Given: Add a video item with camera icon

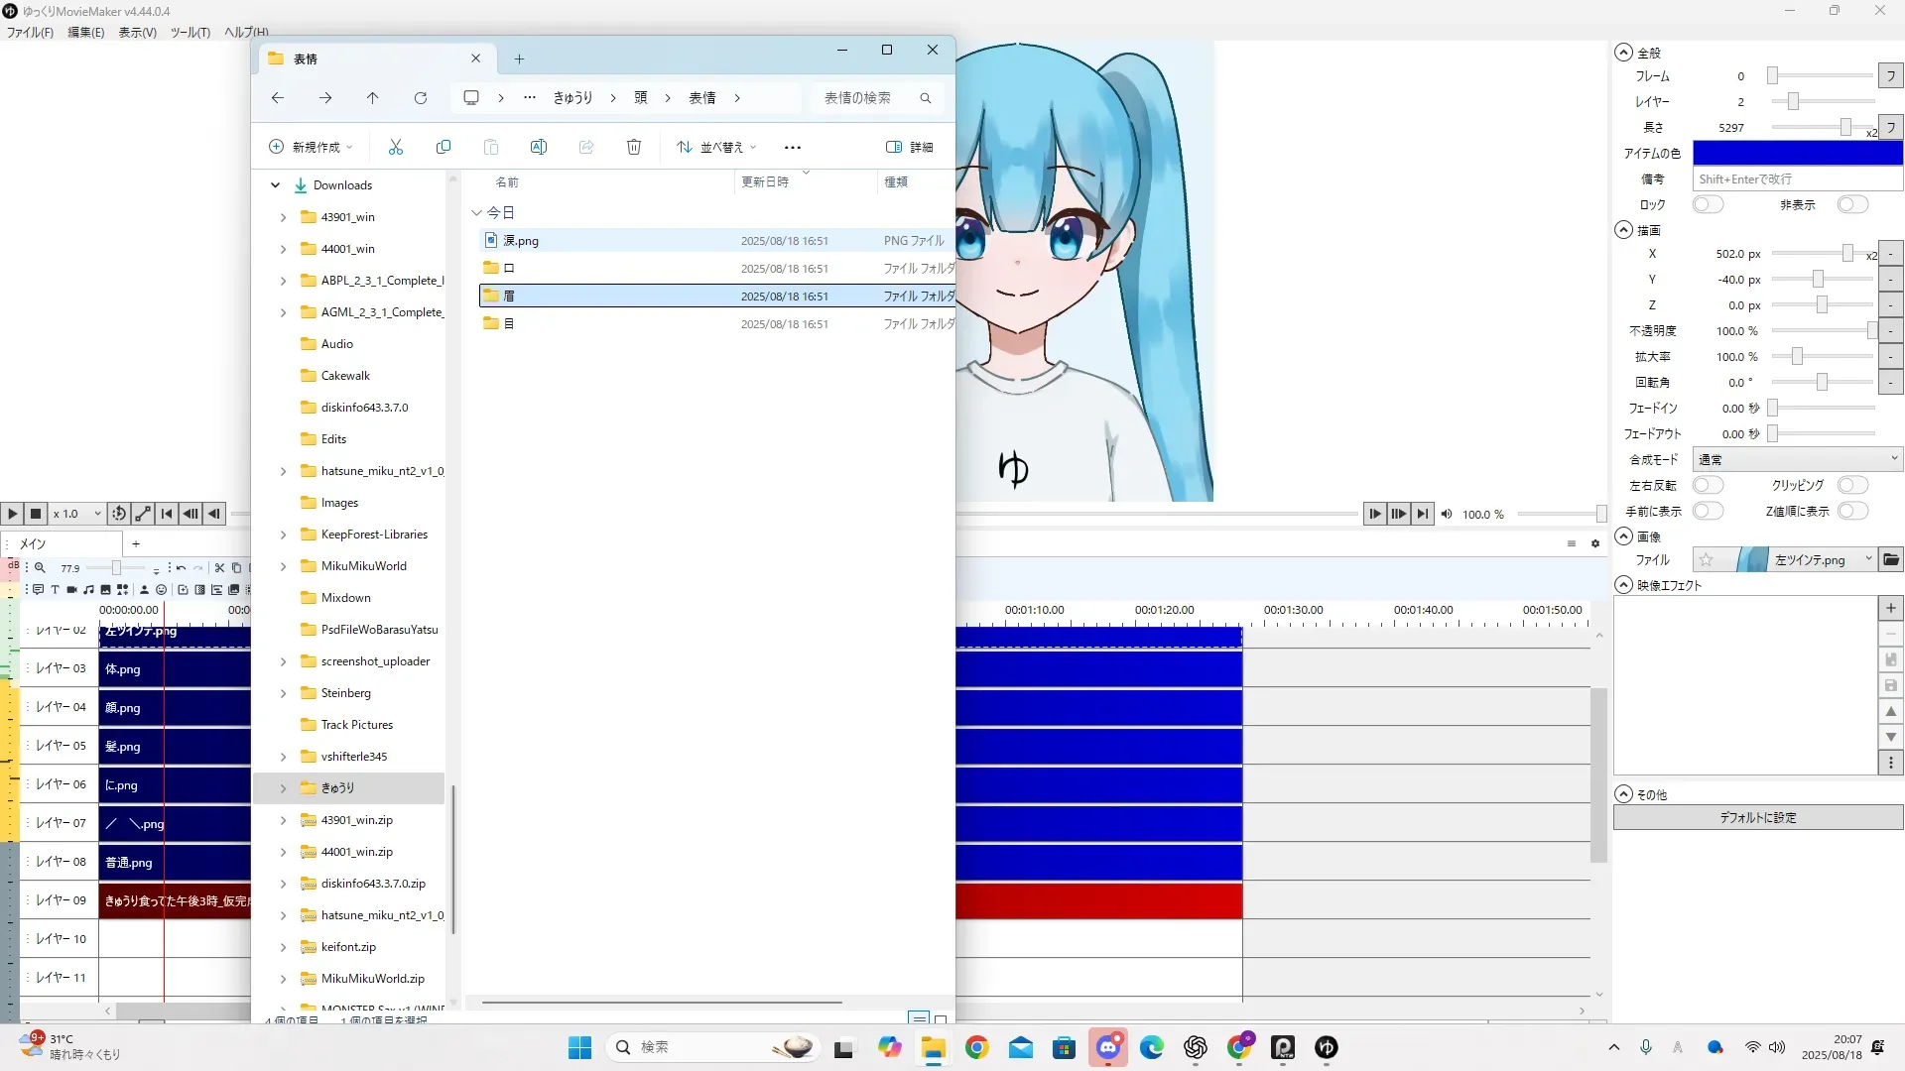Looking at the screenshot, I should [71, 589].
